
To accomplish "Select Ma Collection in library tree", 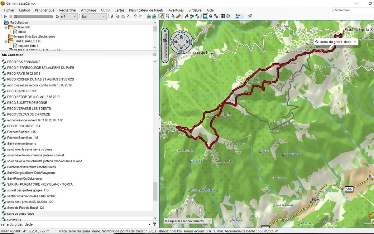I will 18,22.
